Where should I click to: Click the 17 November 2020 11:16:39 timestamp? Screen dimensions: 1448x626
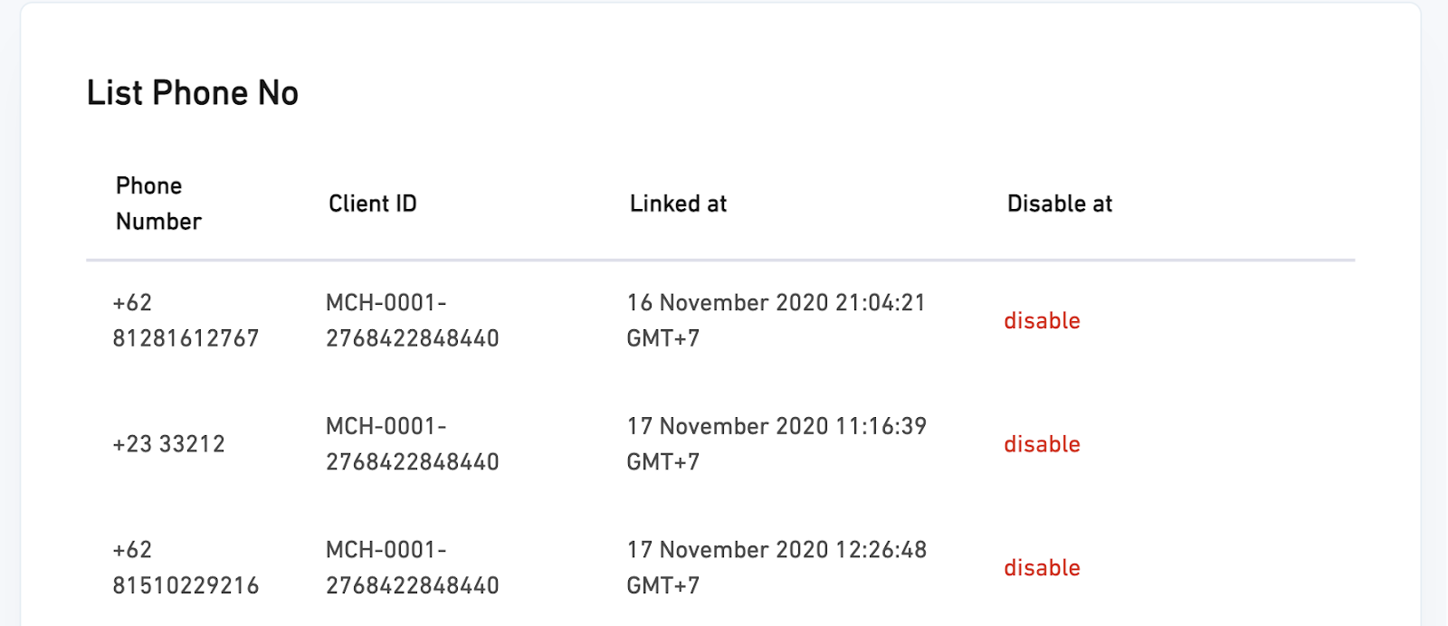776,426
